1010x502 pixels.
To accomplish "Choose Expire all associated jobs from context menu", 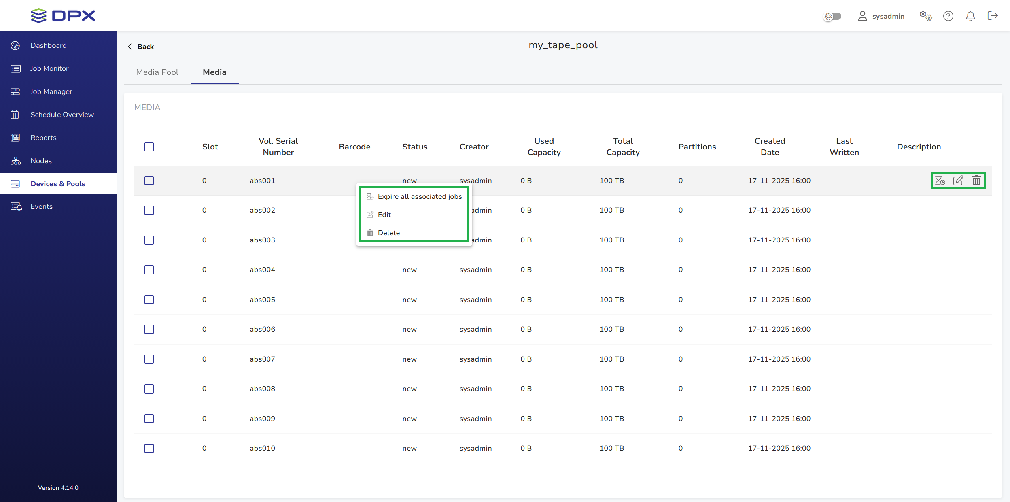I will coord(419,196).
